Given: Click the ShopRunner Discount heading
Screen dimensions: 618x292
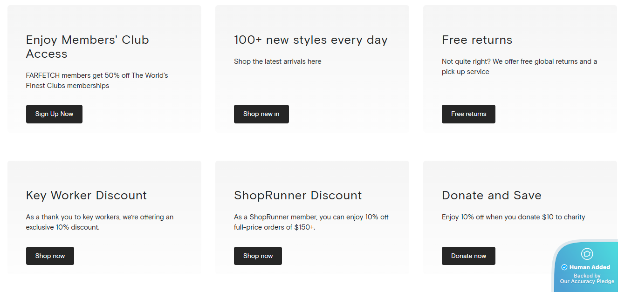Looking at the screenshot, I should click(x=297, y=196).
